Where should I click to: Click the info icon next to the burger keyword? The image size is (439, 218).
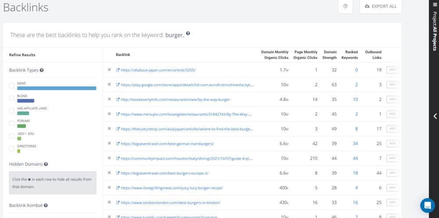pos(188,33)
